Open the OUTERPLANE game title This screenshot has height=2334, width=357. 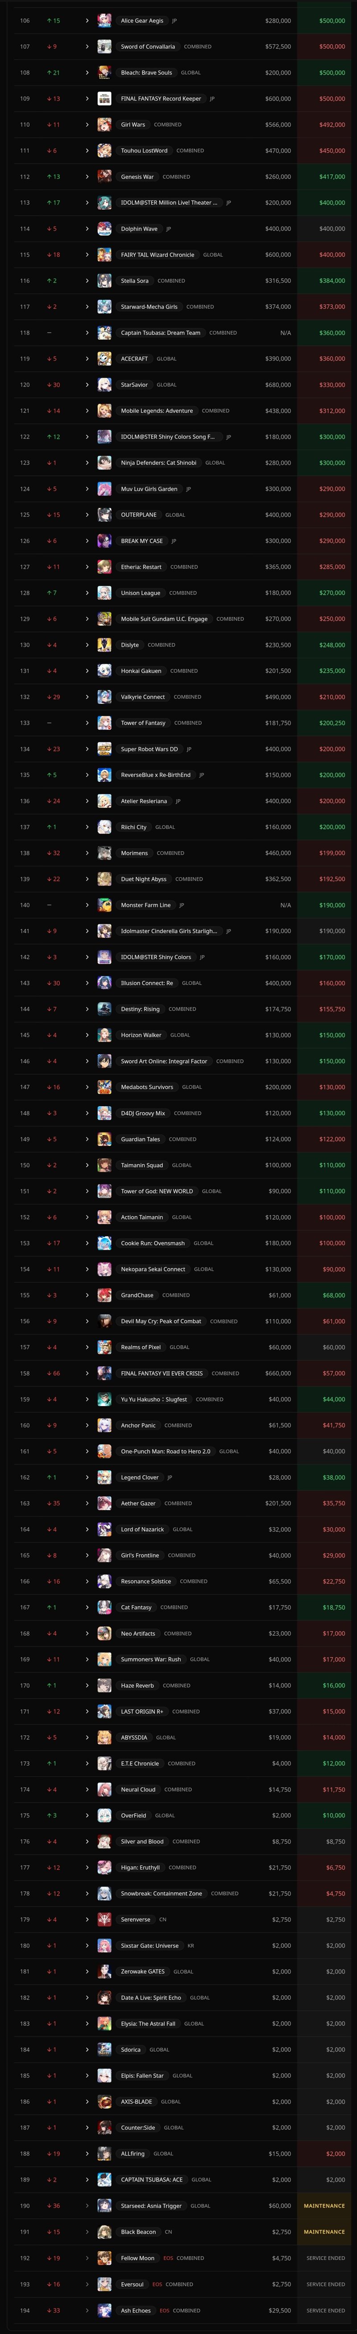139,515
